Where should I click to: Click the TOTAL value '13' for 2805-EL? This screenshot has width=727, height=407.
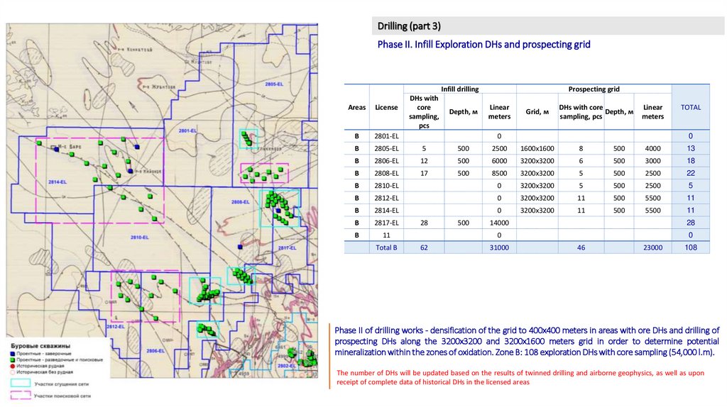pos(690,149)
